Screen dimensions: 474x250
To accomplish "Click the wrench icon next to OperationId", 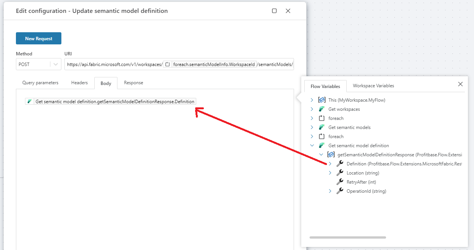I will [340, 191].
